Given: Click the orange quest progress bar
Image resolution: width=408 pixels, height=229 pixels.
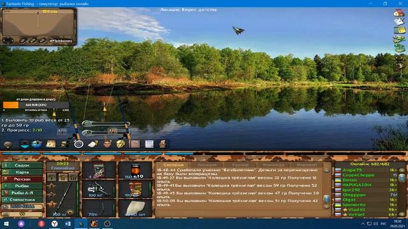Looking at the screenshot, I should 36,105.
